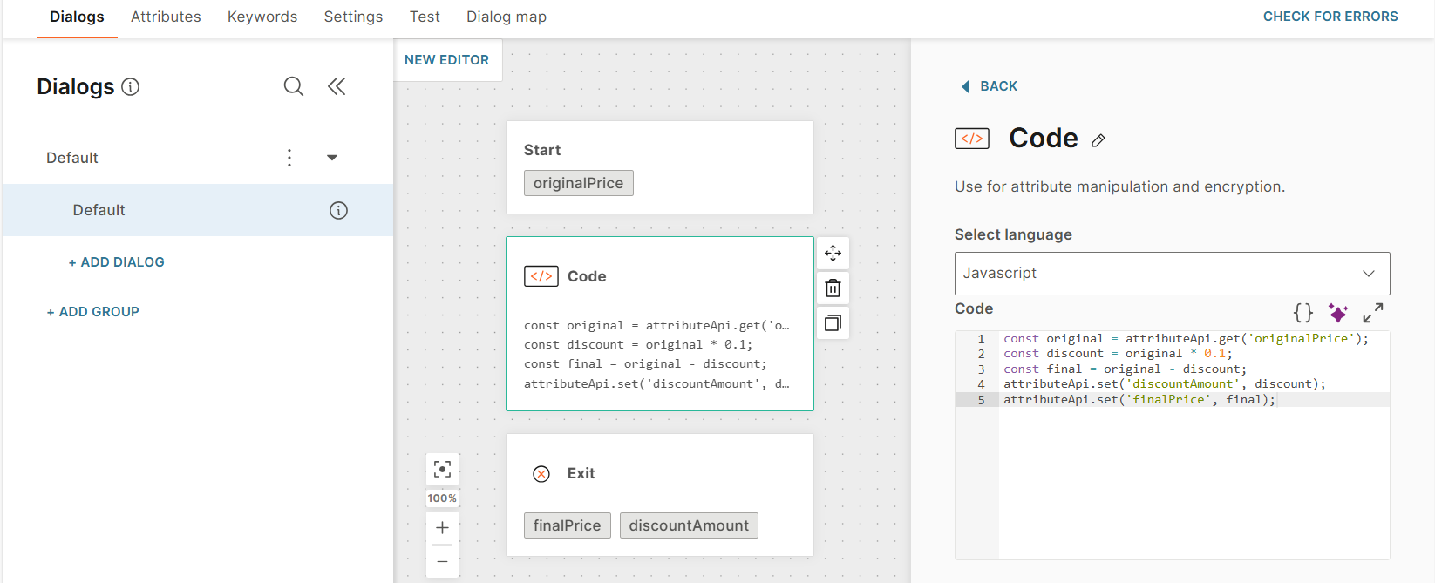Click the 100% zoom level indicator
Viewport: 1435px width, 583px height.
click(442, 498)
